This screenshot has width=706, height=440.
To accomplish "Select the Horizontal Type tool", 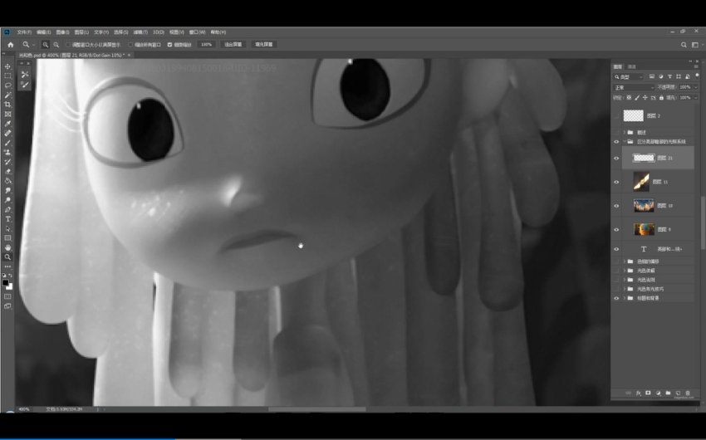I will click(7, 219).
